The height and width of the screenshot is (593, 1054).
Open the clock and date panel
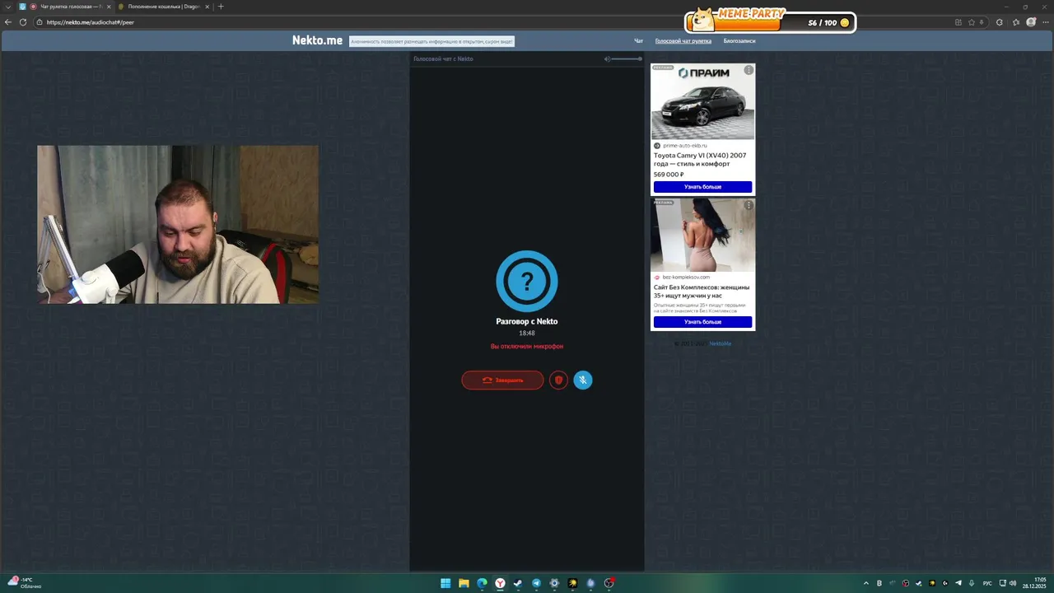pos(1036,583)
